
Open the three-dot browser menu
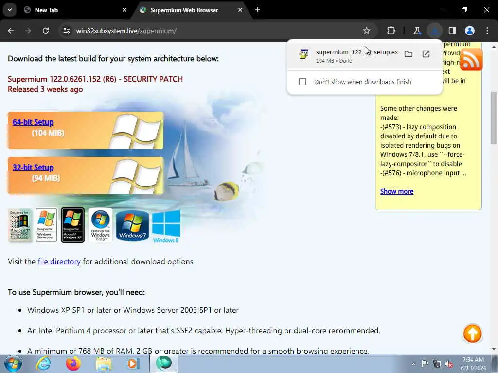tap(487, 31)
